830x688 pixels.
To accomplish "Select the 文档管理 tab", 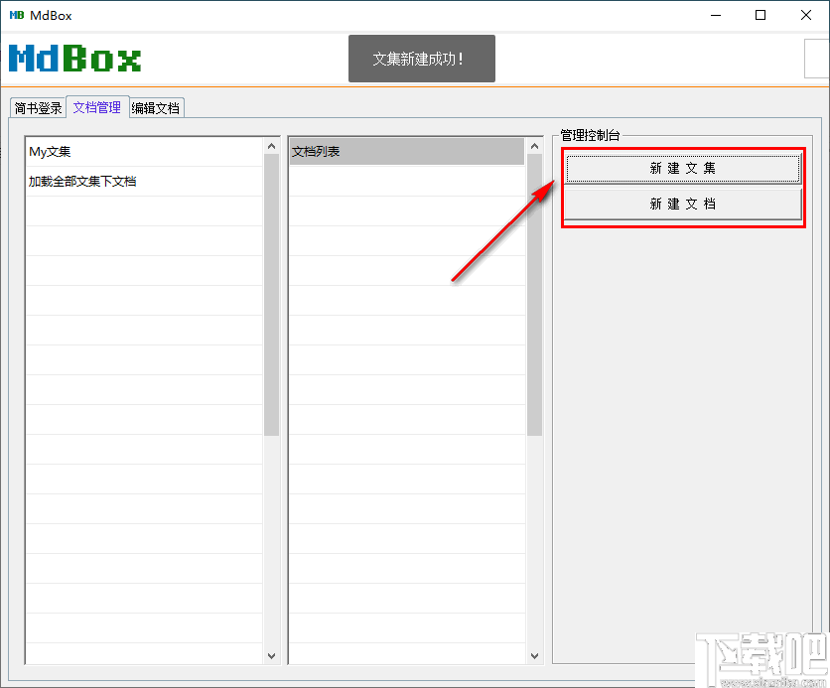I will 96,107.
